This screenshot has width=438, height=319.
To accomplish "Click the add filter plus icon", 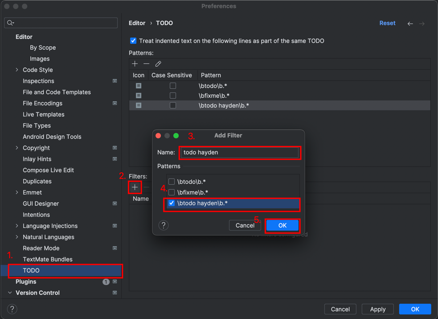I will [135, 187].
